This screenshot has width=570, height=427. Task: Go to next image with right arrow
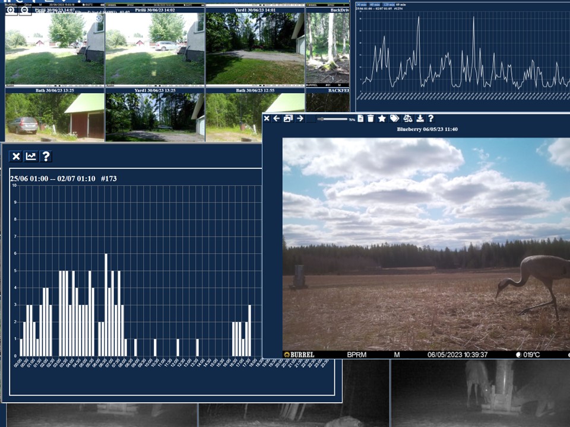(x=300, y=119)
